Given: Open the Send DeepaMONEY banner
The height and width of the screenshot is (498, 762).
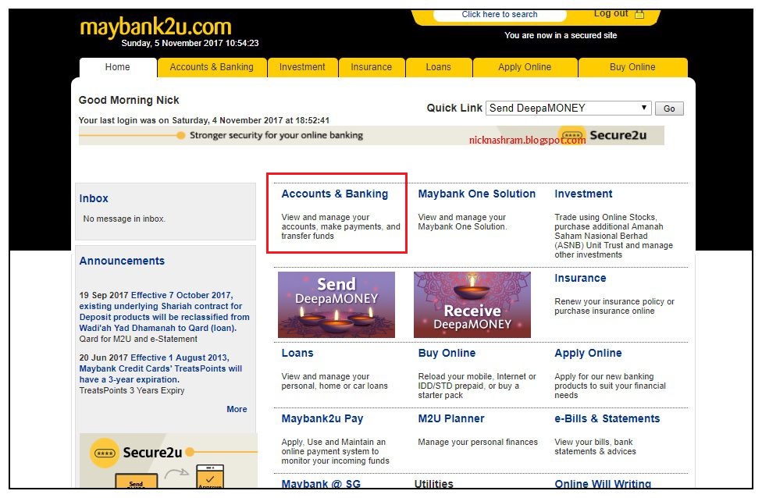Looking at the screenshot, I should [x=336, y=304].
